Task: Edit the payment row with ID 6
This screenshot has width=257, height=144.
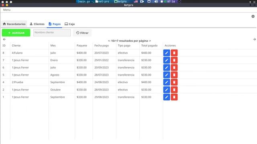Action: pyautogui.click(x=167, y=68)
